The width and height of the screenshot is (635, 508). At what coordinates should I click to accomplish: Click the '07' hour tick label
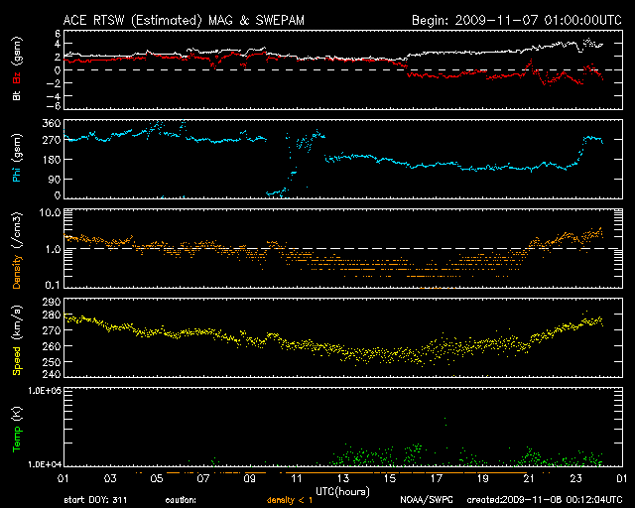point(203,479)
